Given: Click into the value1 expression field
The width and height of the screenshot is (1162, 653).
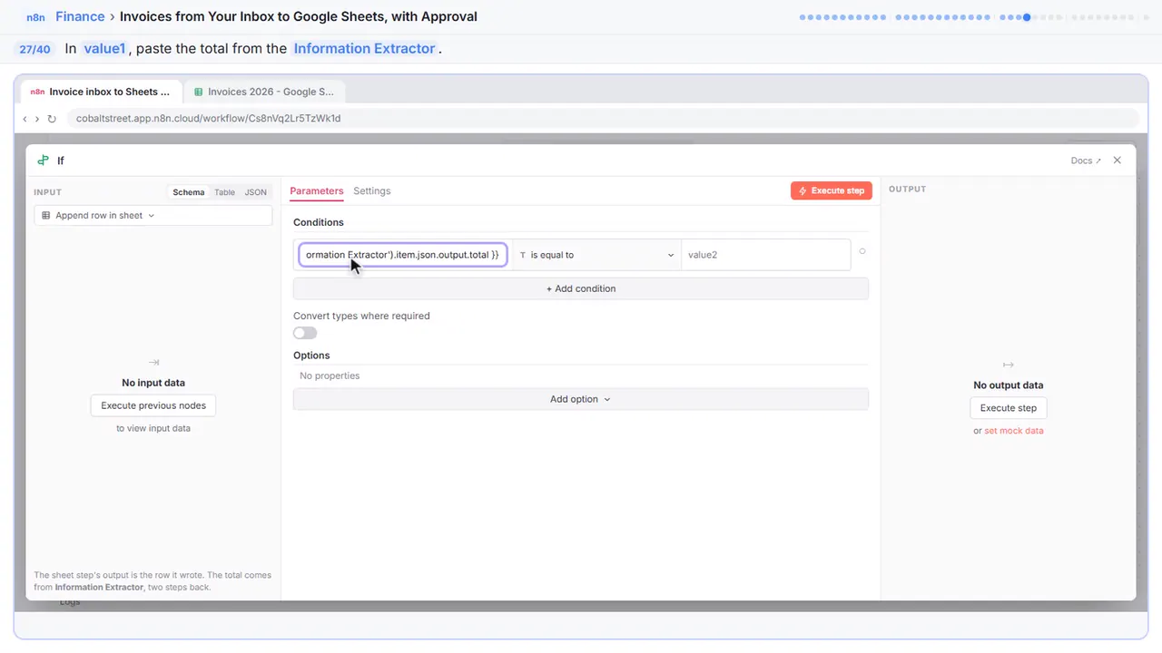Looking at the screenshot, I should click(402, 255).
